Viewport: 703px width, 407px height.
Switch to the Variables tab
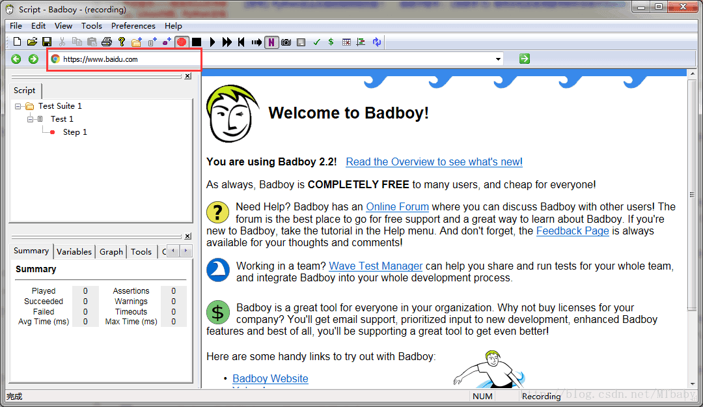(74, 252)
